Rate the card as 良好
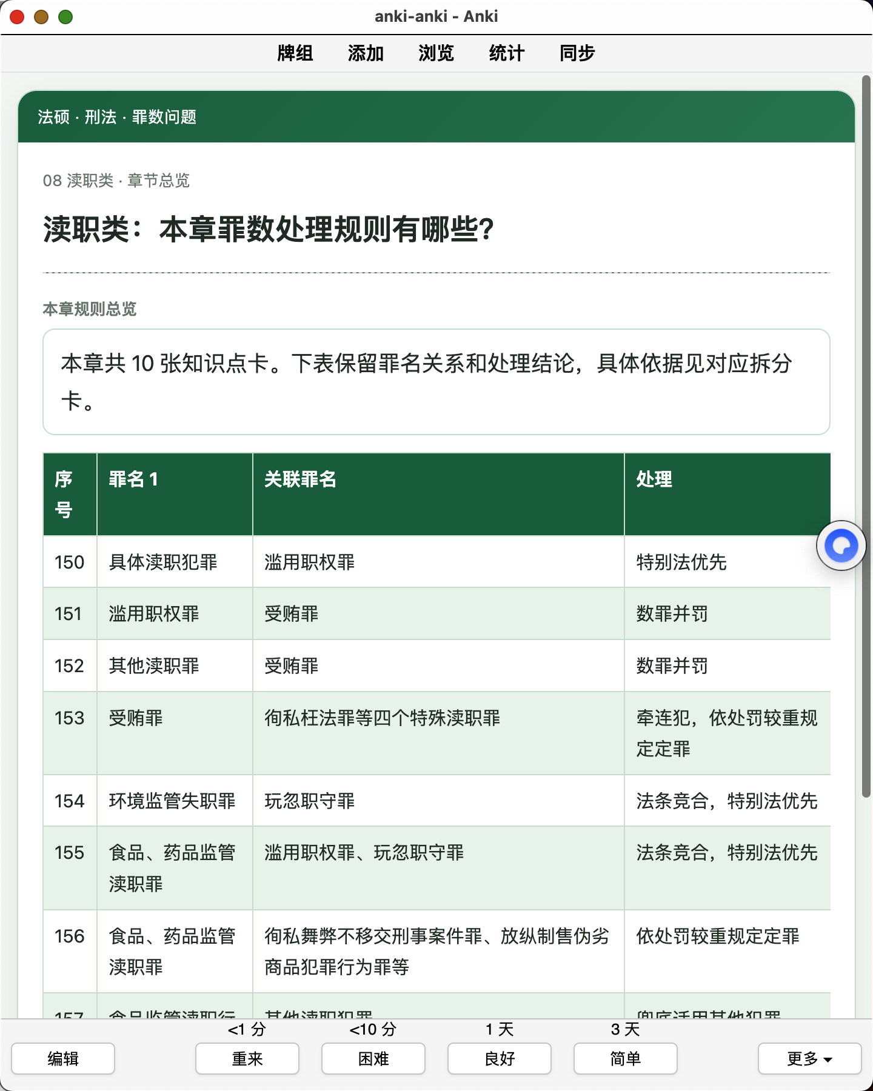 (x=500, y=1058)
